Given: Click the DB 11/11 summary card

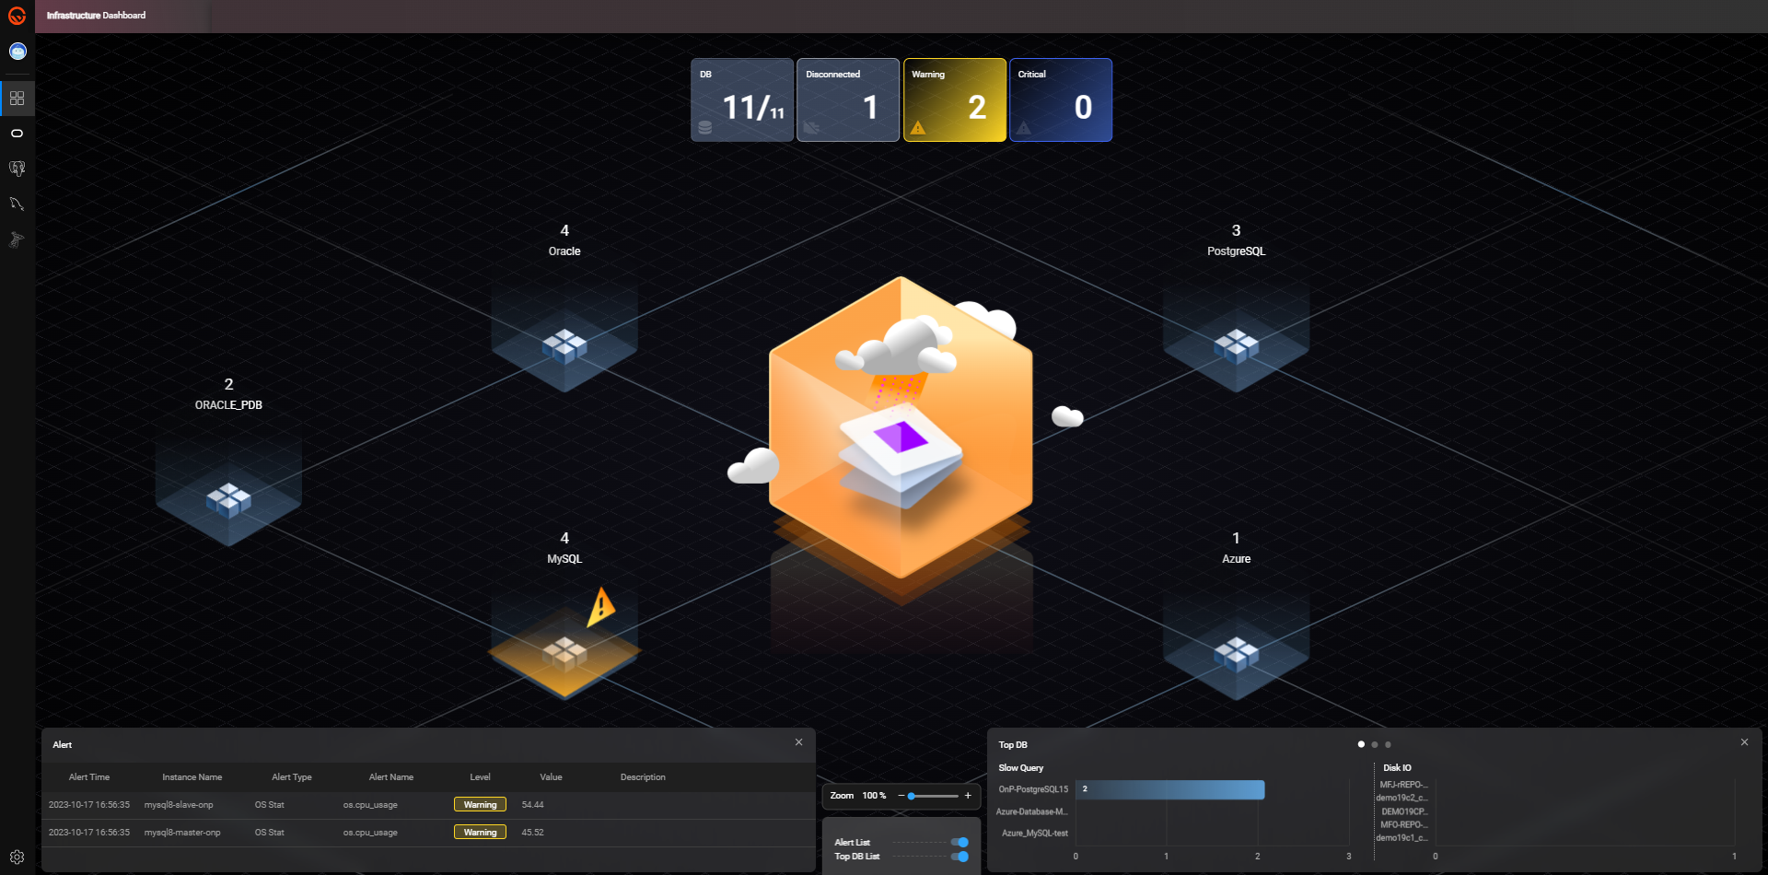Looking at the screenshot, I should [x=742, y=99].
